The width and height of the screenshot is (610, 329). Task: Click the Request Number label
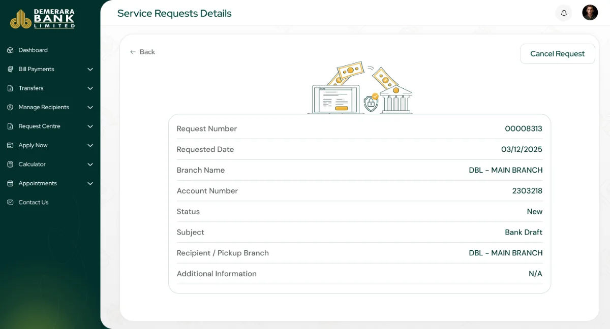click(x=207, y=129)
